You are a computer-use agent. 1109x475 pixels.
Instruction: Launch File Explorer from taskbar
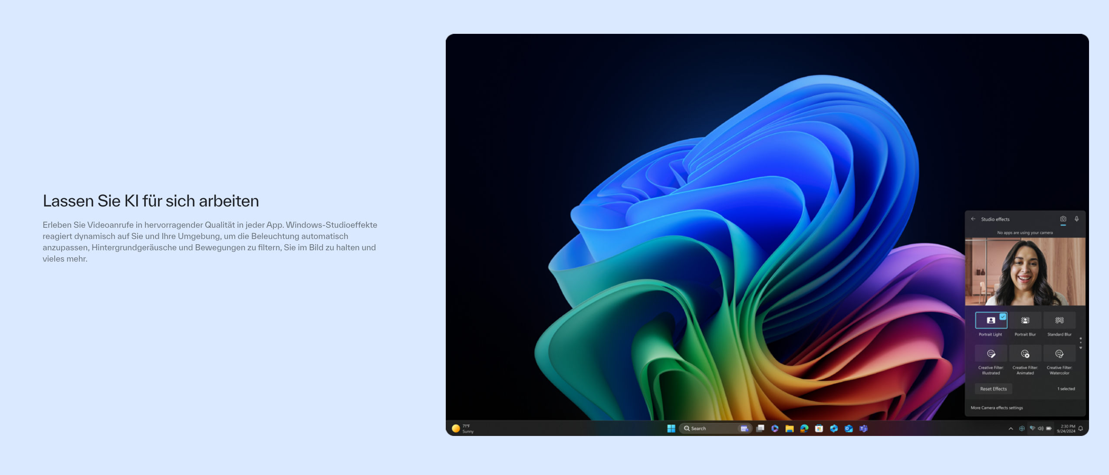click(790, 429)
